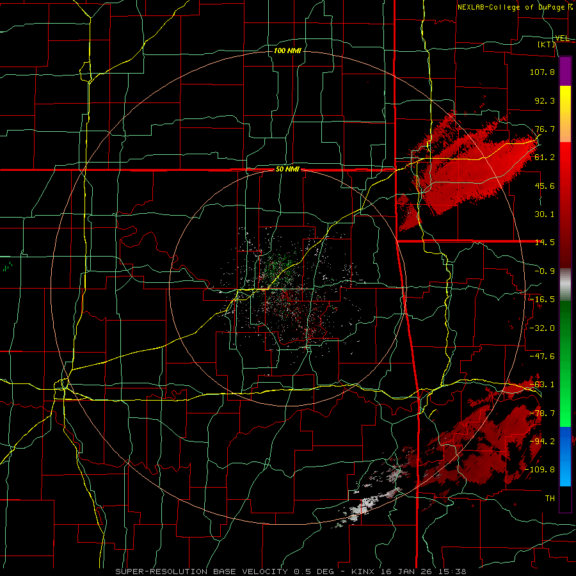Select the -94.2 legend value
This screenshot has height=576, width=576.
[x=542, y=442]
